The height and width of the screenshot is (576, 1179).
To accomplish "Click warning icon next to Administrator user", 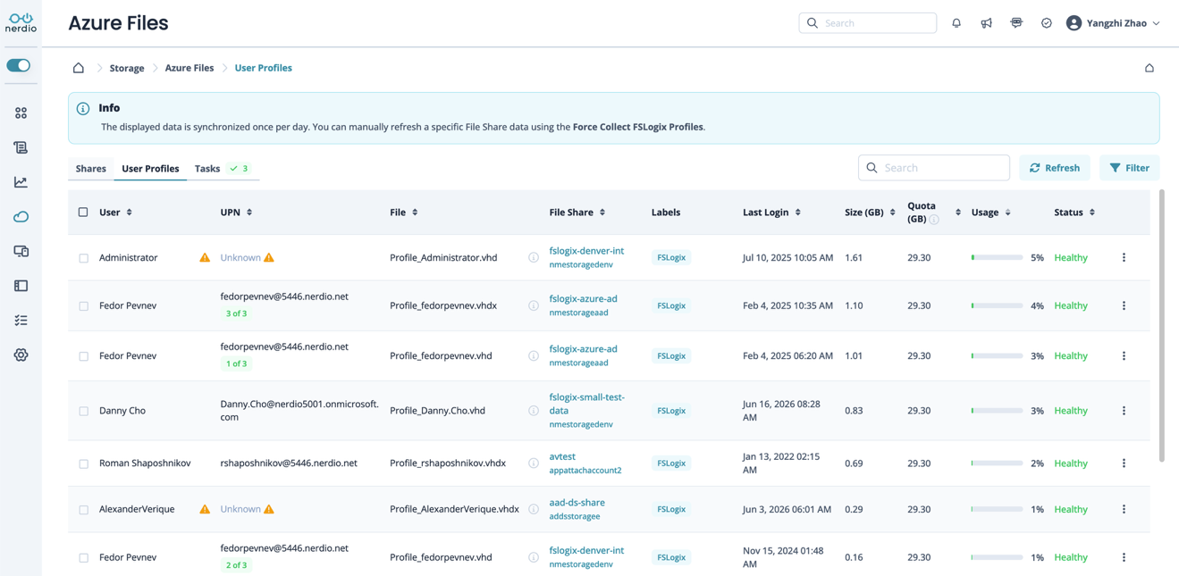I will point(205,257).
